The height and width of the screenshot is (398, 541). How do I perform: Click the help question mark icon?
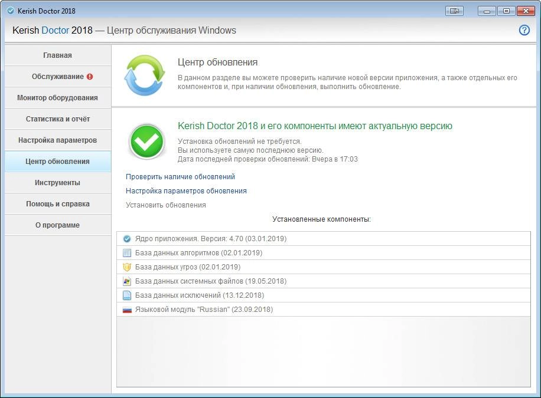[x=524, y=30]
